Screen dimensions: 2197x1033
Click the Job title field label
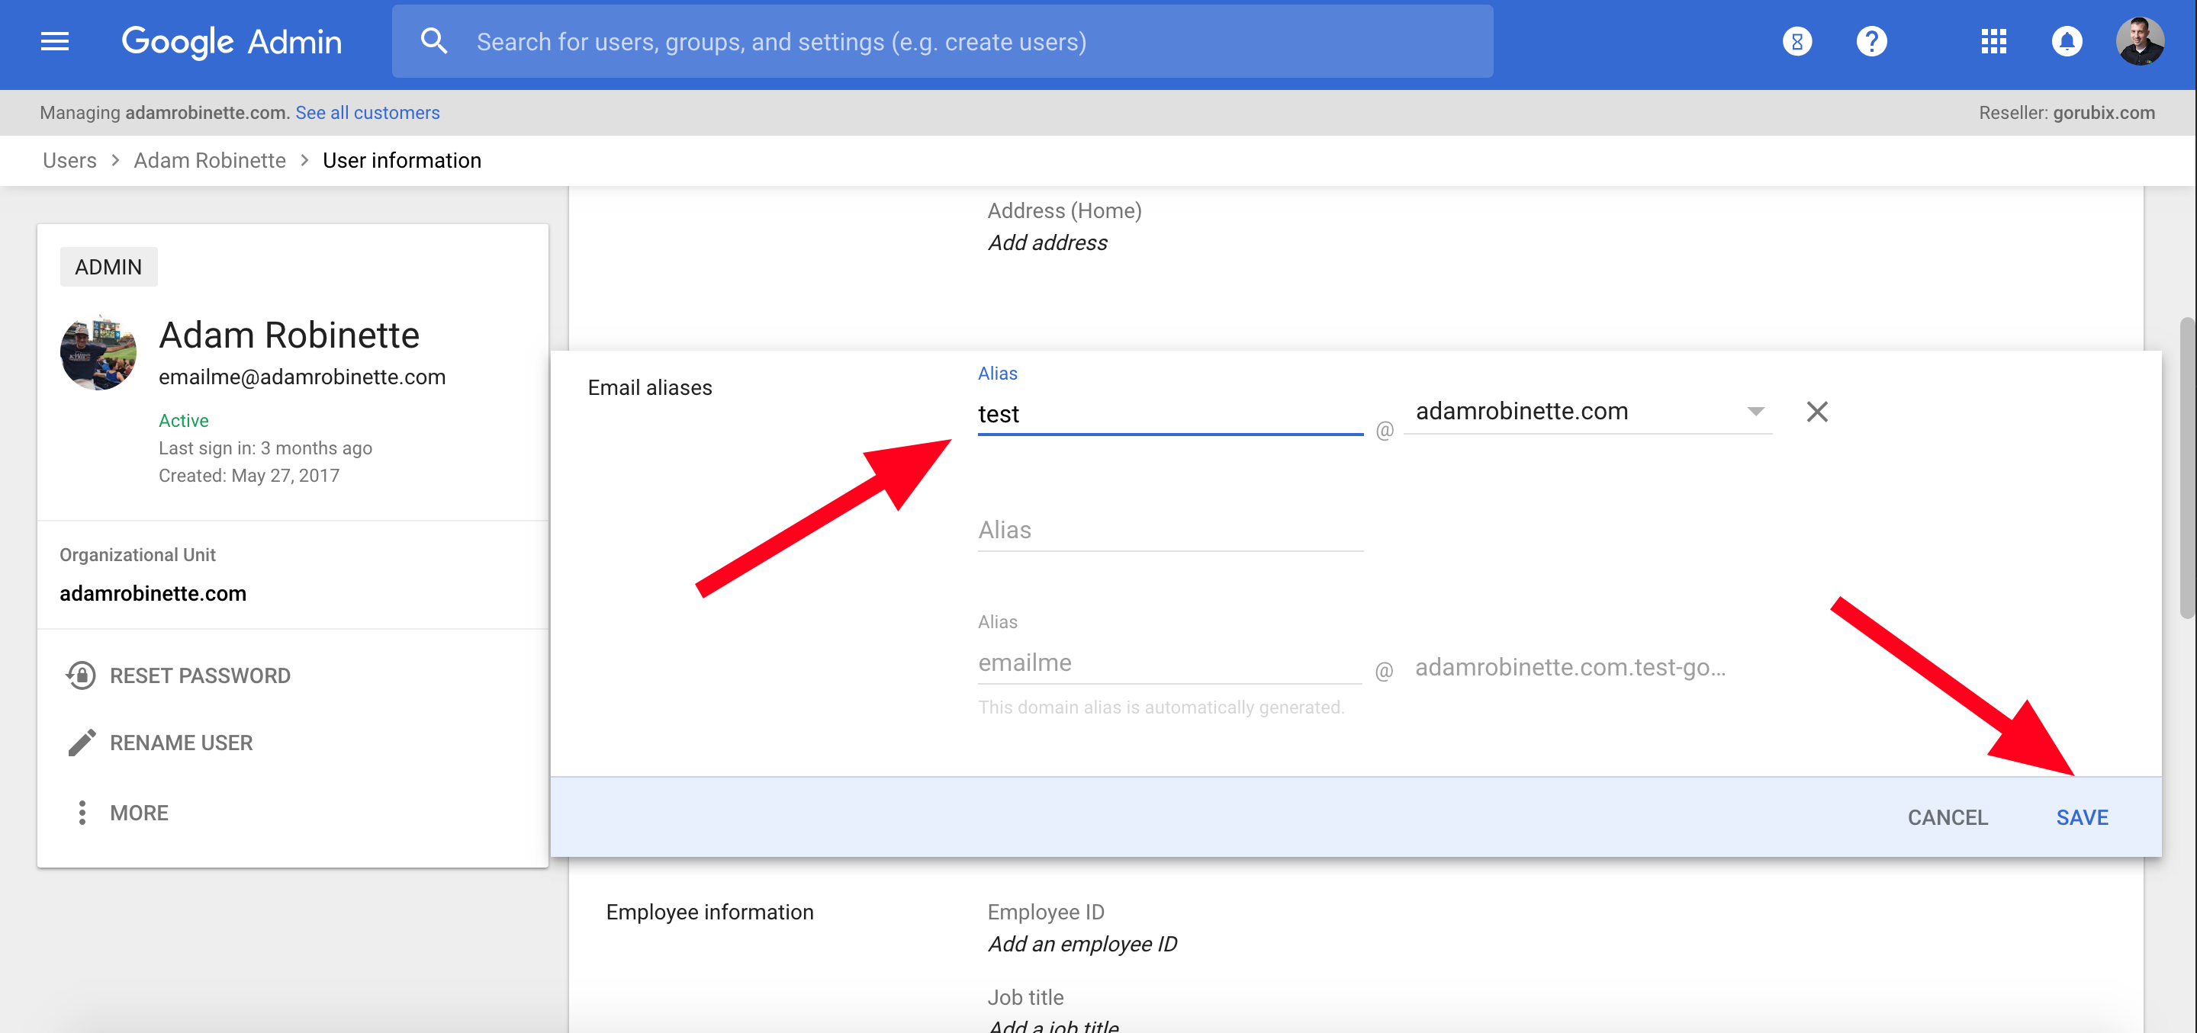[1025, 997]
